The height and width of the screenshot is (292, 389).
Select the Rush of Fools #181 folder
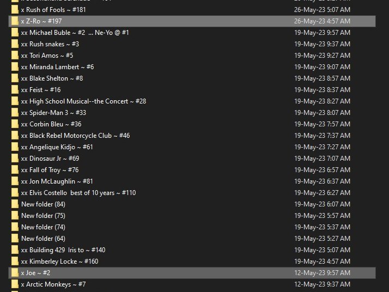point(53,10)
